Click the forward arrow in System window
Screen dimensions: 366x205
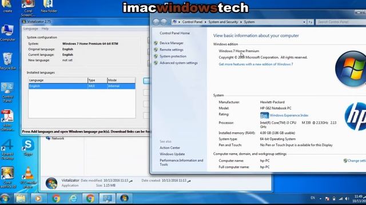164,22
